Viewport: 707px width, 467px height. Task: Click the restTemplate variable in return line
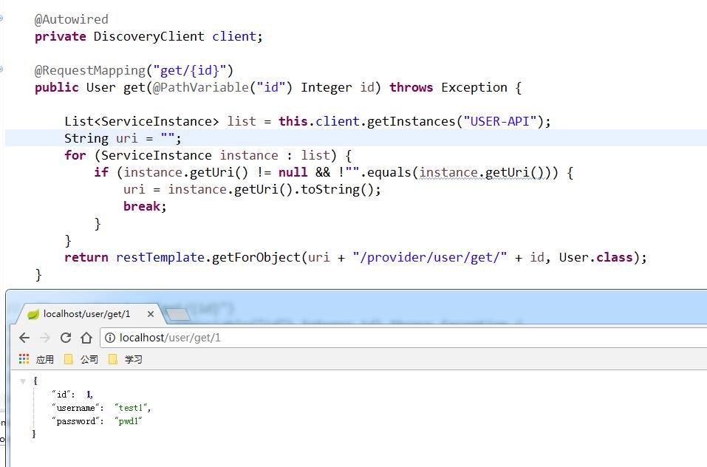[160, 257]
